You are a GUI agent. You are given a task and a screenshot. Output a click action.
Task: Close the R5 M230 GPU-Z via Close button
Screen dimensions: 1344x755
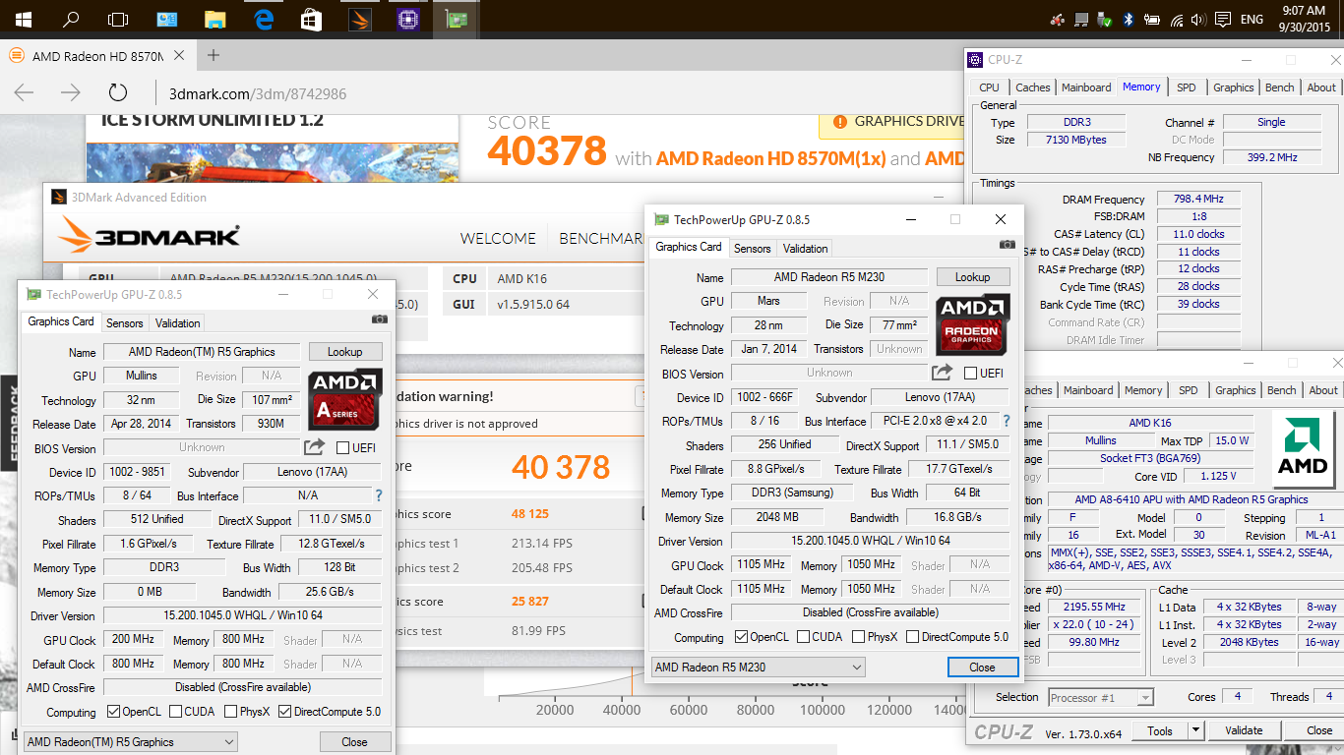[x=982, y=667]
